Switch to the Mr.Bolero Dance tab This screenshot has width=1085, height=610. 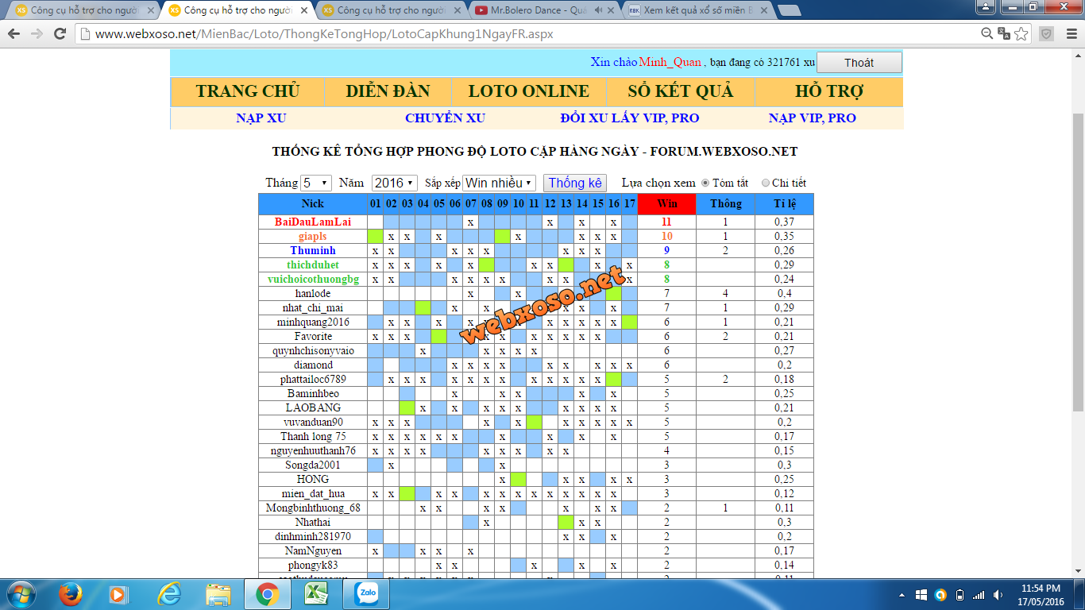coord(536,10)
